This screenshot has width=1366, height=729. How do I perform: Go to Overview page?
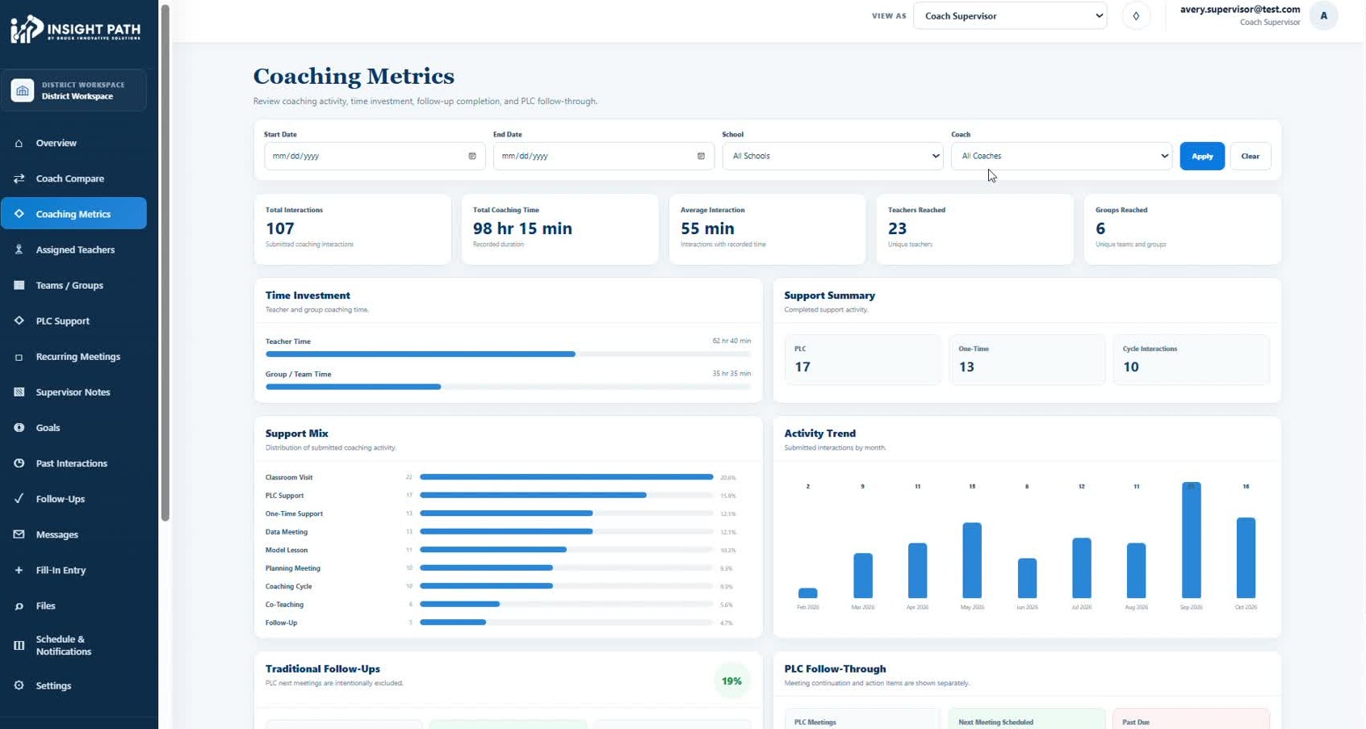tap(73, 143)
